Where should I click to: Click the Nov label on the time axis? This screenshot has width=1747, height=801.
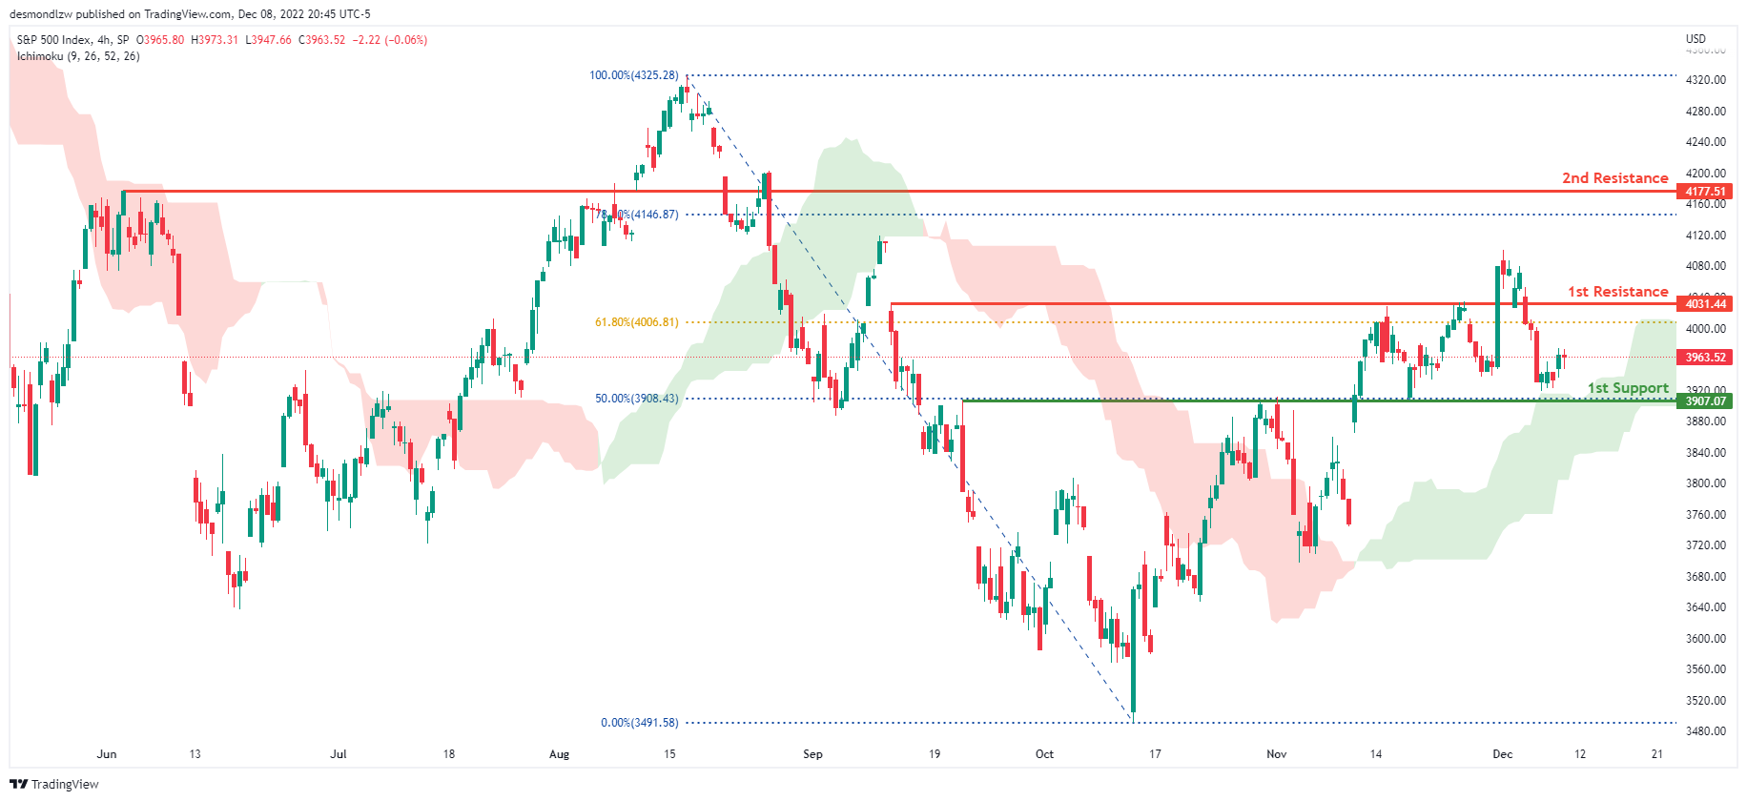click(x=1277, y=754)
